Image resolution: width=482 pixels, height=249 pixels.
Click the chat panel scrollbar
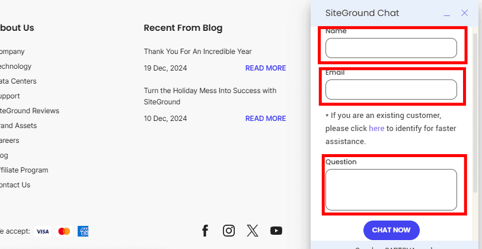(475, 113)
